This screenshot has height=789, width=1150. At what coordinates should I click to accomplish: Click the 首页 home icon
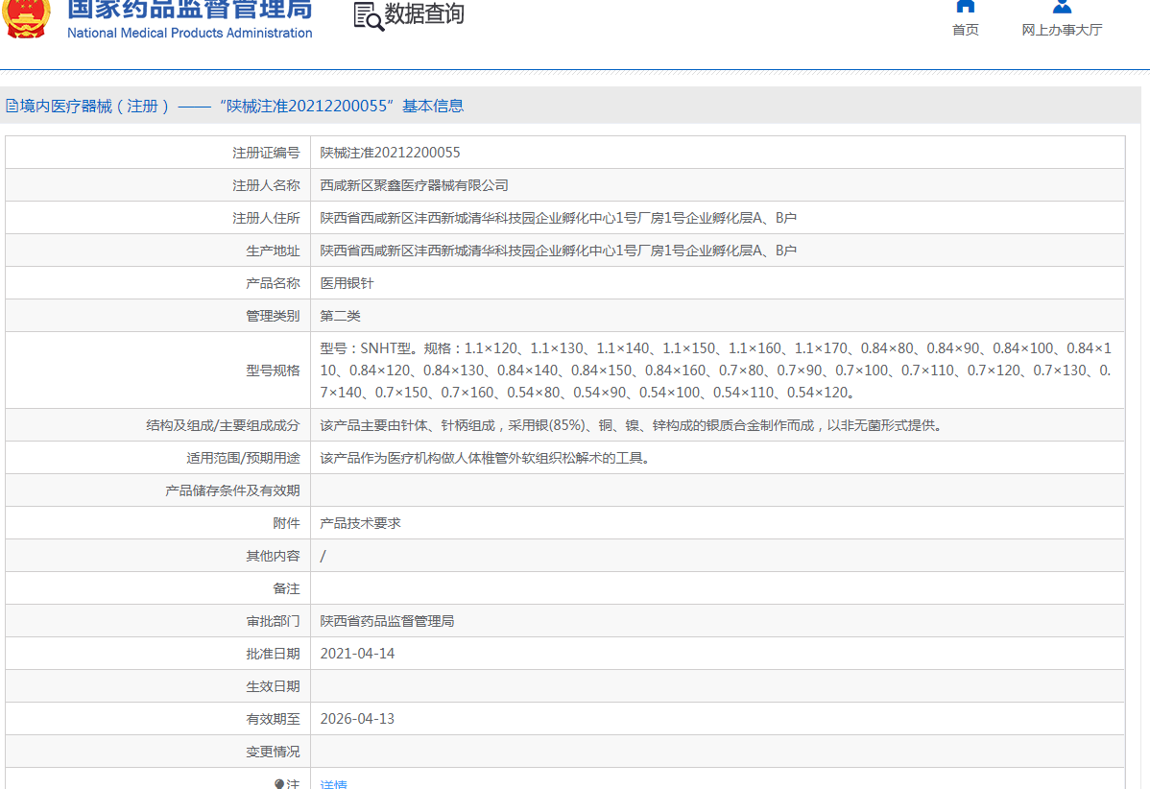point(966,6)
